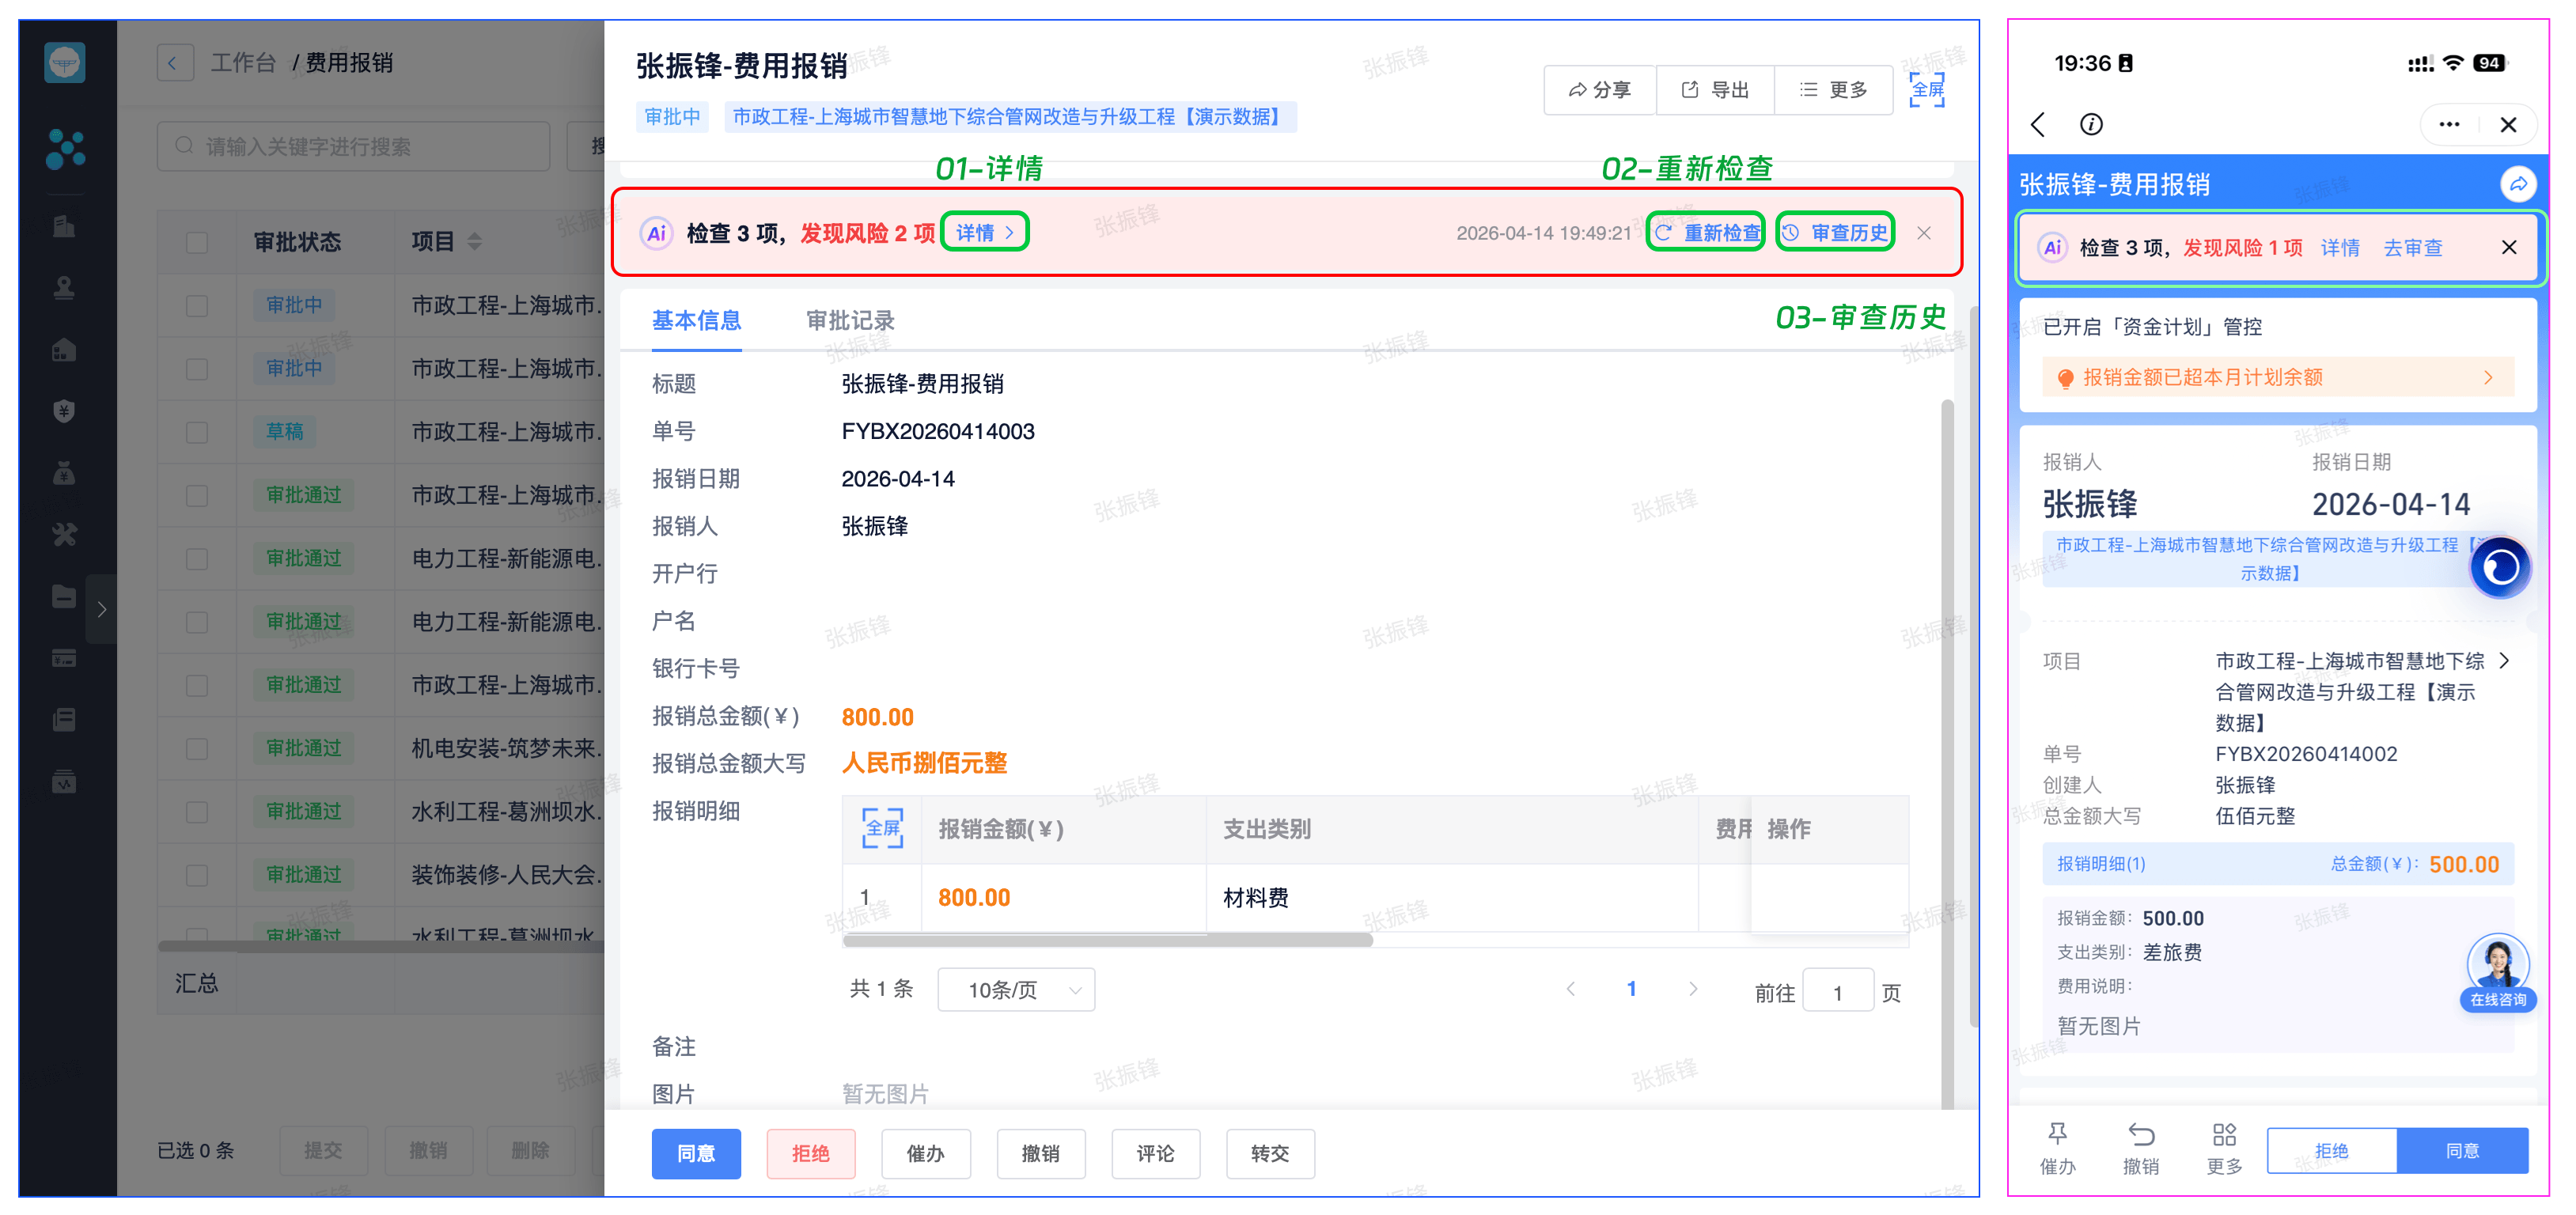Viewport: 2576px width, 1215px height.
Task: Click the Export button in the header
Action: tap(1715, 90)
